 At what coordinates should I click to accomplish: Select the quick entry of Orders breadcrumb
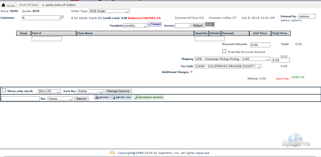[59, 5]
